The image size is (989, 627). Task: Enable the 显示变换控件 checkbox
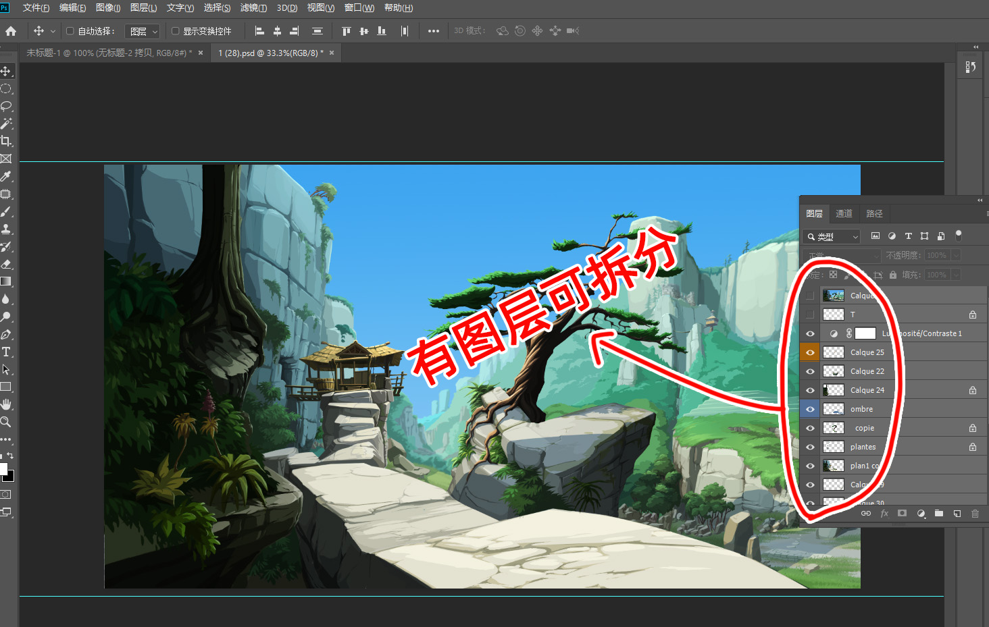(175, 31)
